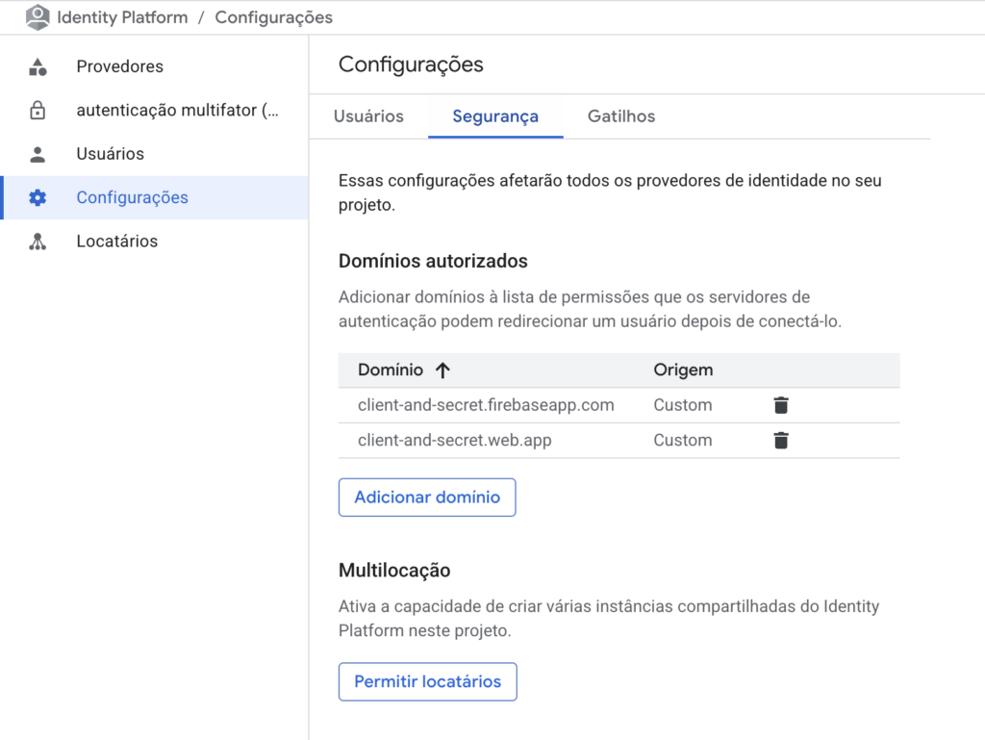This screenshot has height=740, width=985.
Task: Open the Gatilhos tab
Action: pos(621,116)
